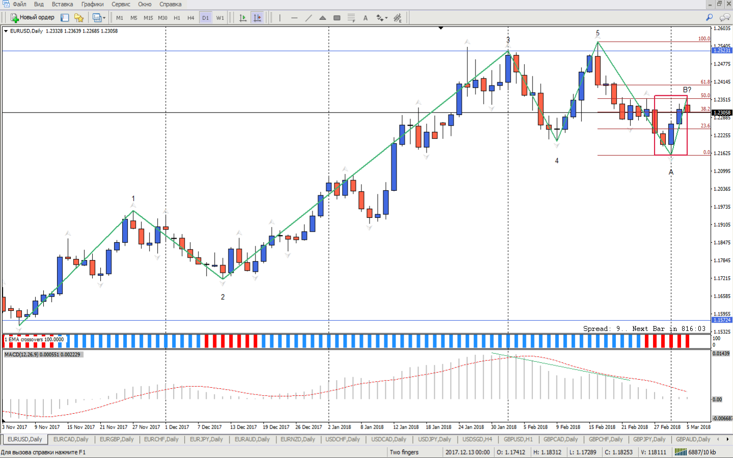This screenshot has height=458, width=733.
Task: Switch to EURCAD,Daily chart tab
Action: tap(71, 439)
